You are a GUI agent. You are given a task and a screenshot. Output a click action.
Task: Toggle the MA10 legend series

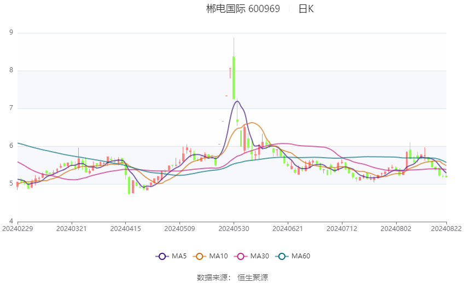[x=210, y=256]
